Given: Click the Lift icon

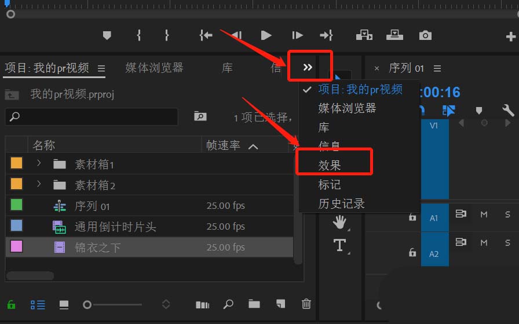Looking at the screenshot, I should pyautogui.click(x=364, y=35).
